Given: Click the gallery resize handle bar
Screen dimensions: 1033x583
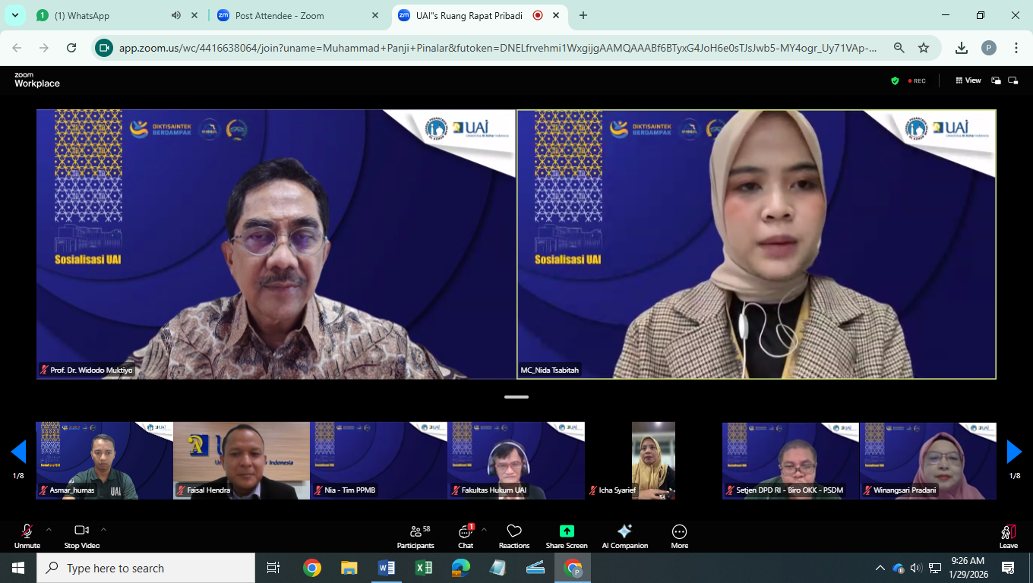Looking at the screenshot, I should pos(516,397).
